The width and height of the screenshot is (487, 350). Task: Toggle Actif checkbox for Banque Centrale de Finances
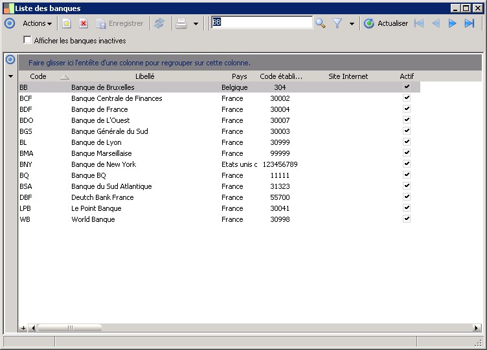407,98
